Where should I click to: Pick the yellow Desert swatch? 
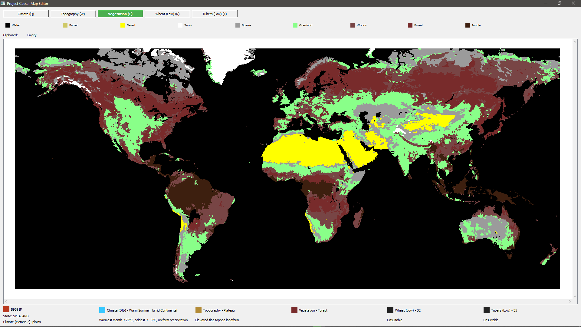(x=123, y=25)
